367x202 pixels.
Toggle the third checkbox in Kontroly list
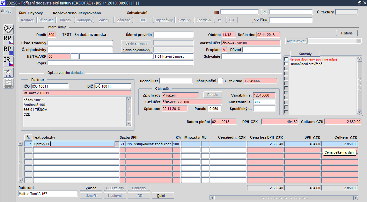[x=286, y=69]
